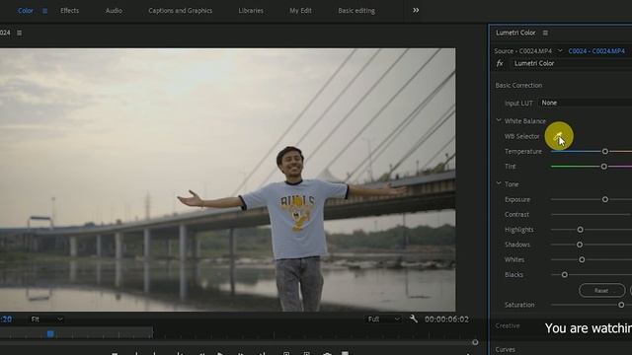The image size is (632, 355).
Task: Click the Highlights label
Action: coord(518,230)
